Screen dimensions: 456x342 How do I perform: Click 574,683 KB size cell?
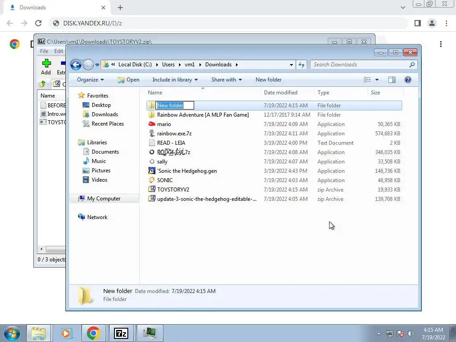(387, 134)
